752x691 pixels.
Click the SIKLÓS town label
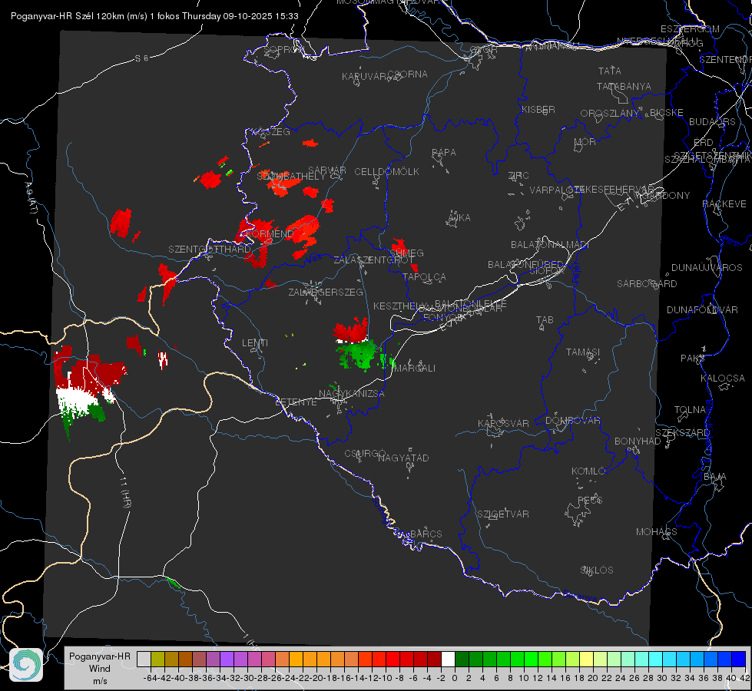pyautogui.click(x=597, y=570)
